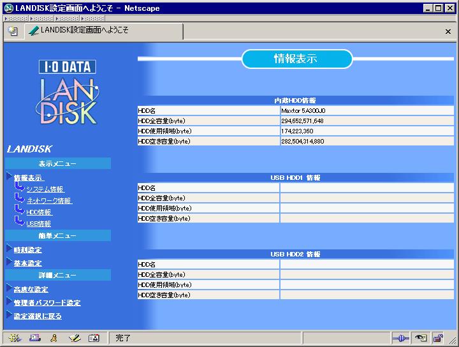Click the USB HDD2 情報 table header
Viewport: 459px width, 347px height.
click(296, 254)
